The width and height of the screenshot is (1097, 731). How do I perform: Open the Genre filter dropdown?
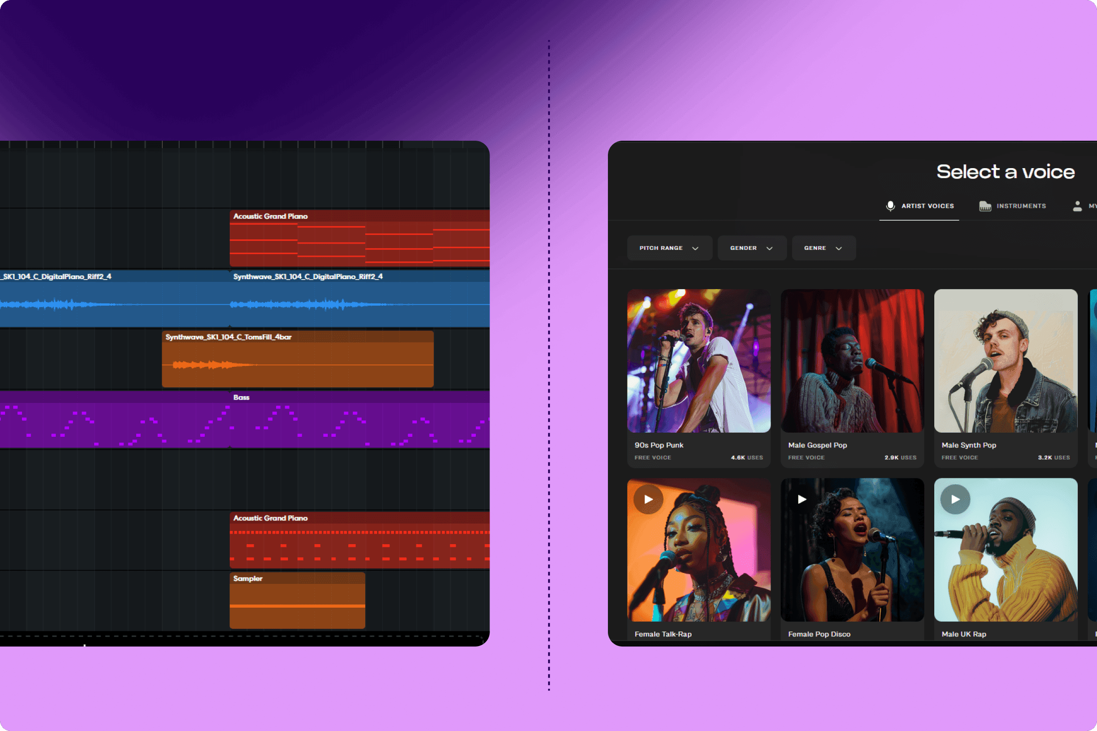pyautogui.click(x=824, y=248)
